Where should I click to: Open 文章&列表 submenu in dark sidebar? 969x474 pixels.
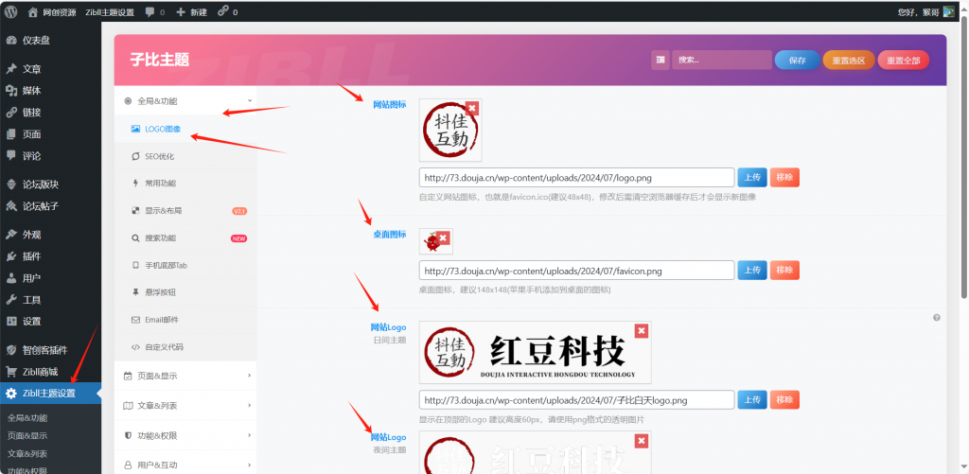click(x=27, y=453)
